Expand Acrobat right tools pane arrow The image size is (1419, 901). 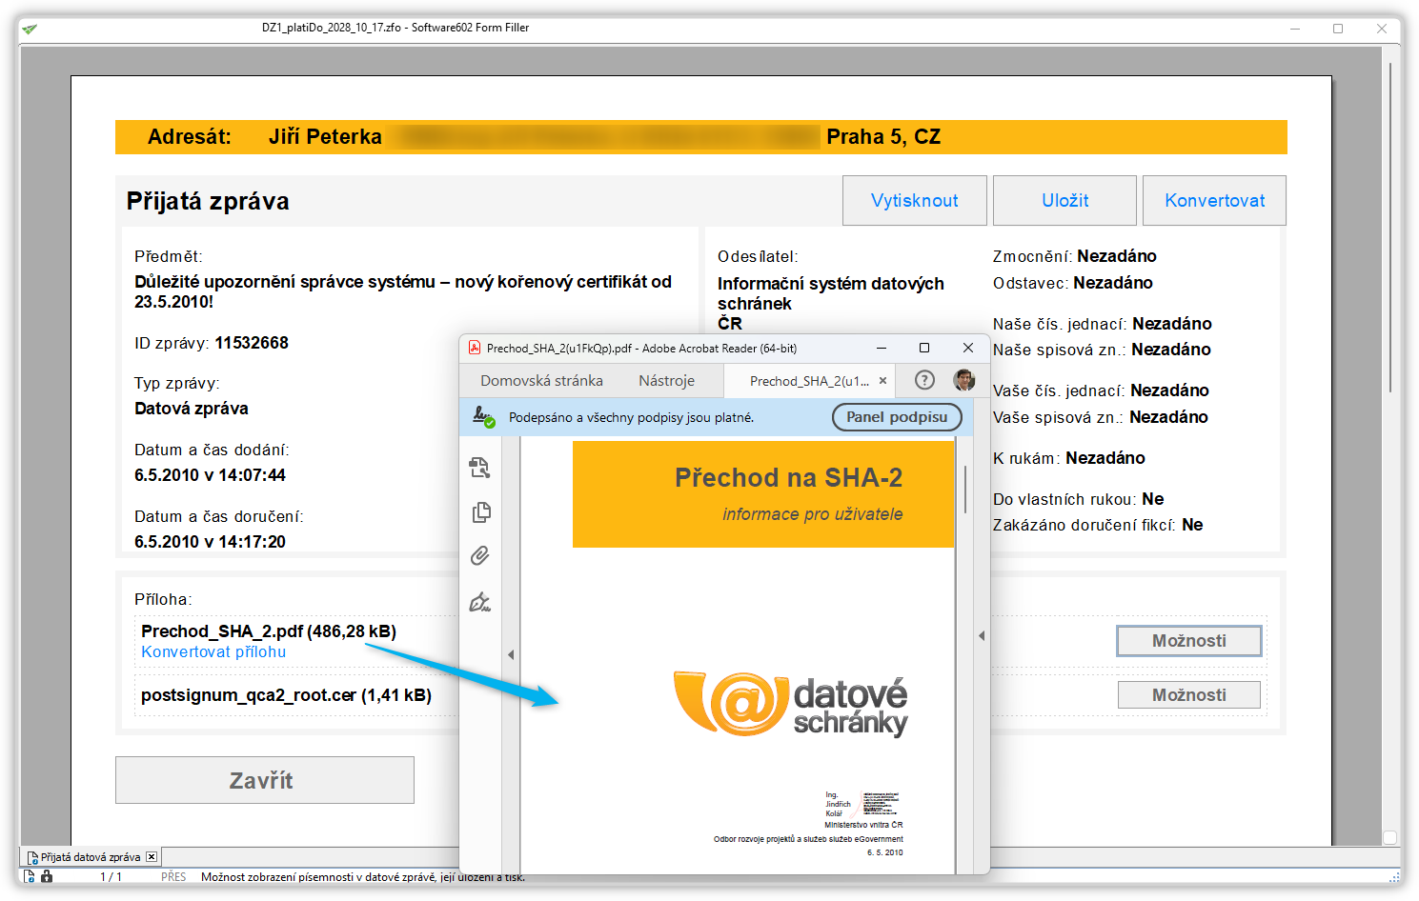982,635
